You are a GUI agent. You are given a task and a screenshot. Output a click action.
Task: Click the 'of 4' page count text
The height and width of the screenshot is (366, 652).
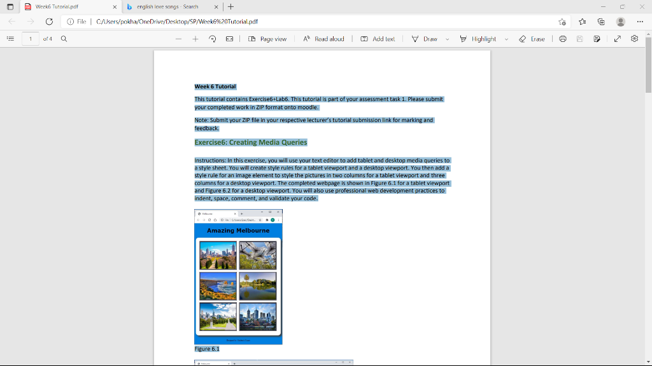[47, 39]
